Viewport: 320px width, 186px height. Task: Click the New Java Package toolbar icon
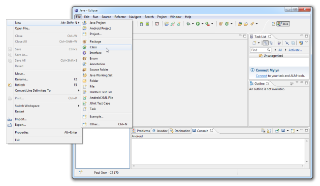point(221,24)
